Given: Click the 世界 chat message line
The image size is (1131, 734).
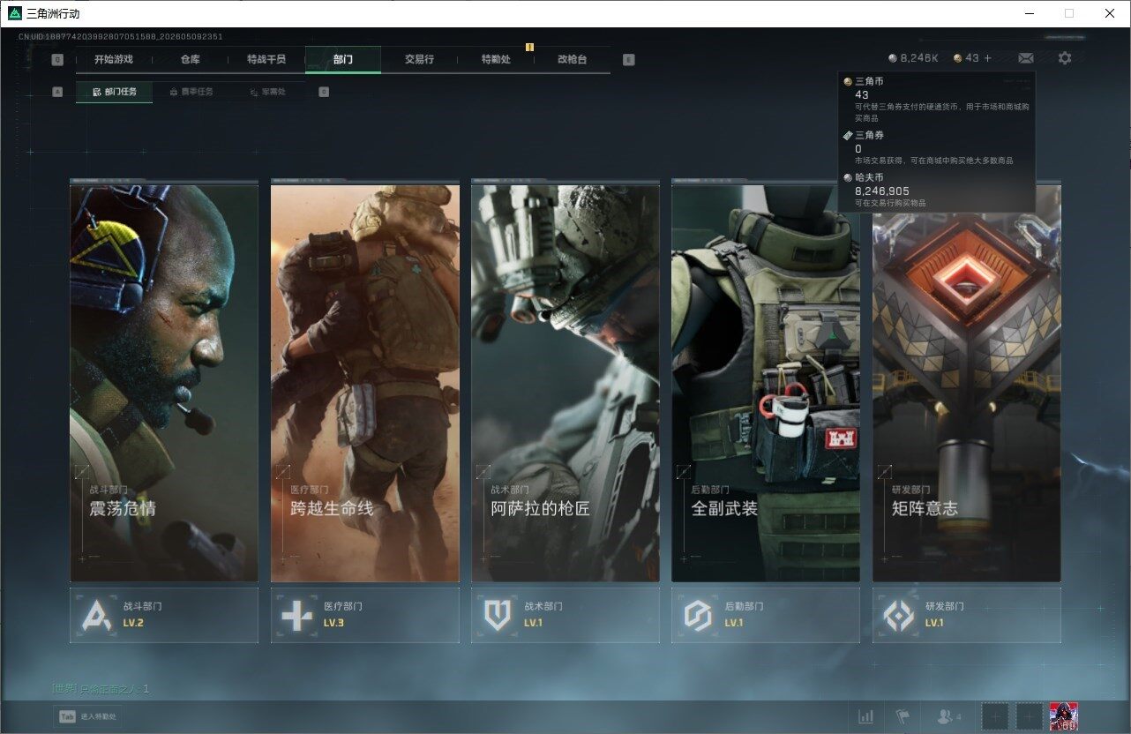Looking at the screenshot, I should point(101,689).
